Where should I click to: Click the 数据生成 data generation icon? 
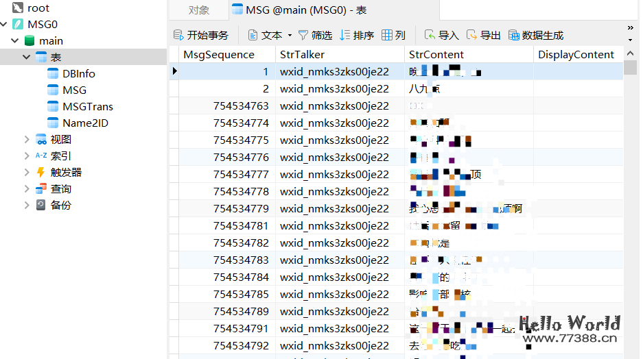click(x=513, y=35)
